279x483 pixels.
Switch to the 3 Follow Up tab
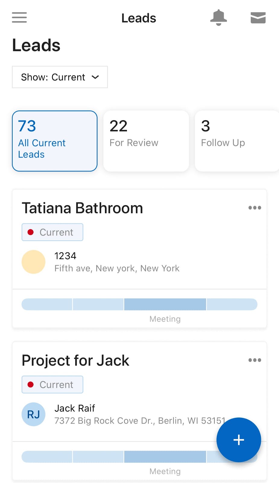(236, 141)
